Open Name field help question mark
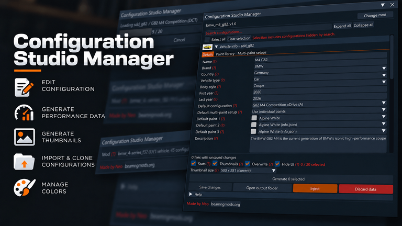Image resolution: width=402 pixels, height=226 pixels. coord(215,62)
